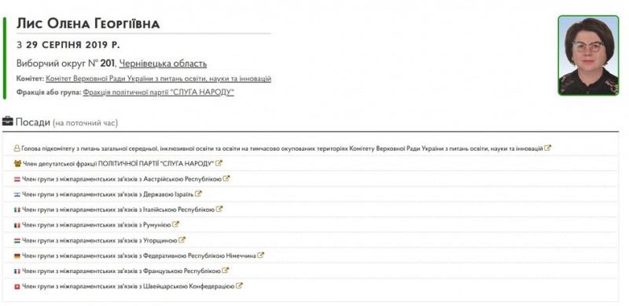Click the Swiss flag icon

point(17,286)
